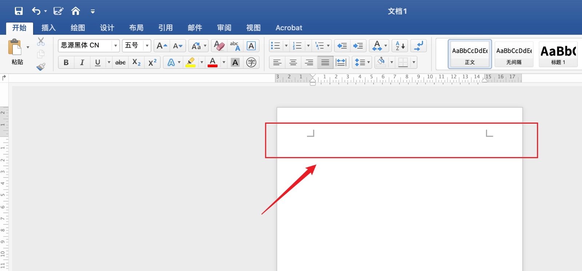Viewport: 582px width, 271px height.
Task: Open the 引用 ribbon tab
Action: 166,28
